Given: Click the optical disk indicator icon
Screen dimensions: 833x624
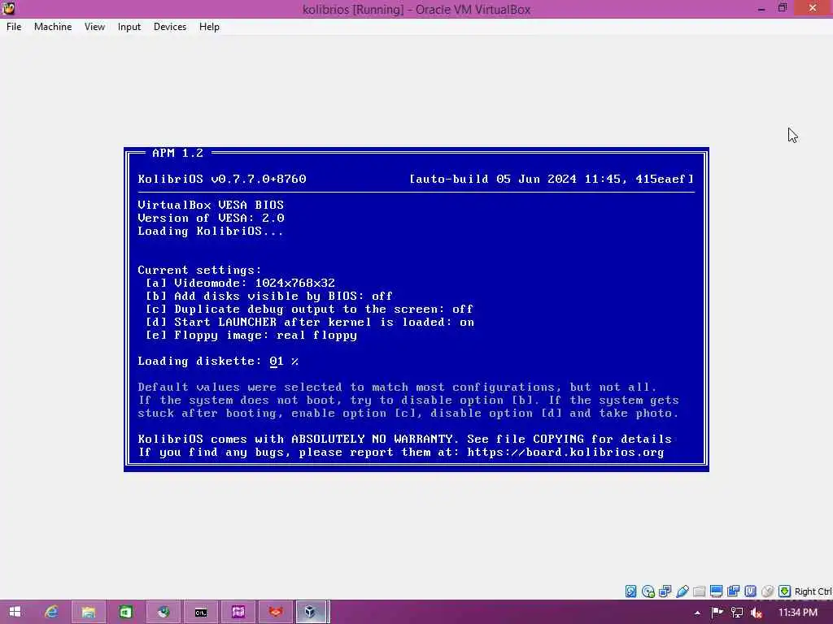Looking at the screenshot, I should pyautogui.click(x=648, y=591).
